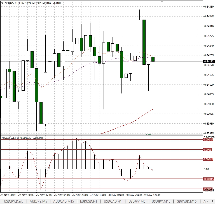Image resolution: width=215 pixels, height=204 pixels.
Task: Click the MACD 0.00045 level label
Action: tap(208, 139)
